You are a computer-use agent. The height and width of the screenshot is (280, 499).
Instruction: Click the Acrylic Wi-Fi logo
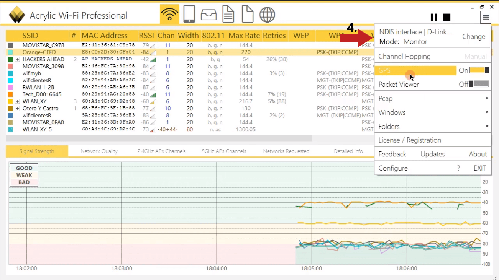(x=17, y=15)
